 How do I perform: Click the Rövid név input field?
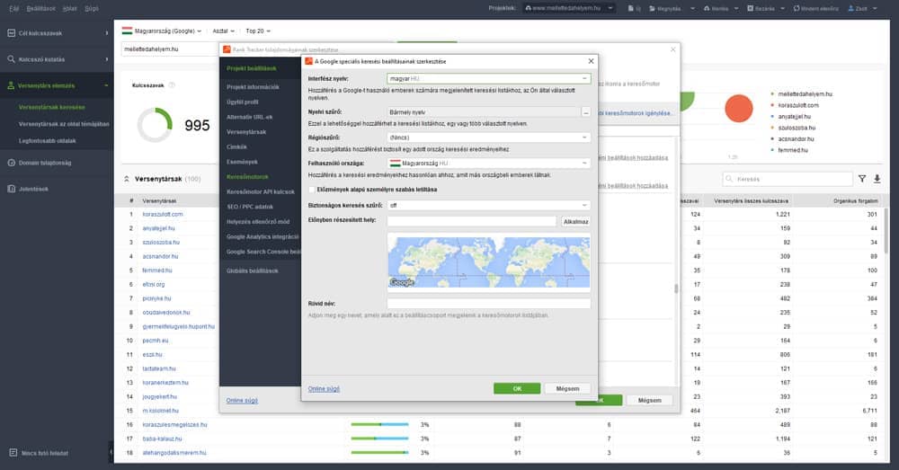click(488, 304)
